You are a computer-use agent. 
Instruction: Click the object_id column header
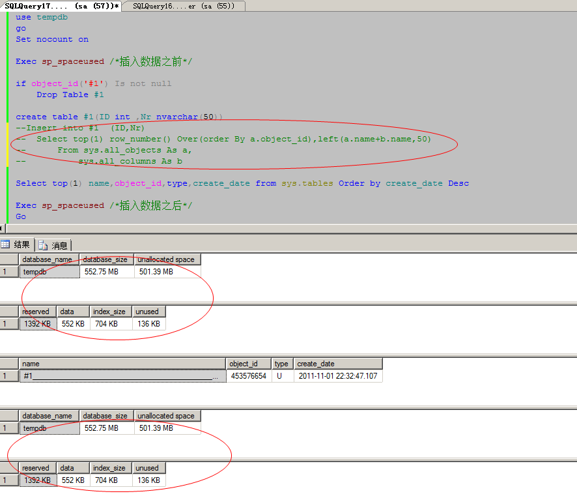coord(249,364)
